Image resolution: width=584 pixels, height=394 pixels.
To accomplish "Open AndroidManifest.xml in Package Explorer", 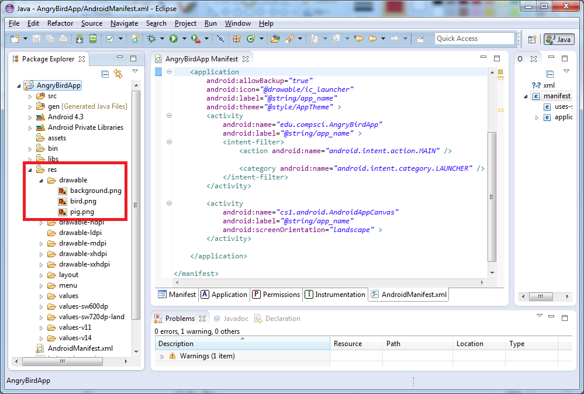I will 80,348.
